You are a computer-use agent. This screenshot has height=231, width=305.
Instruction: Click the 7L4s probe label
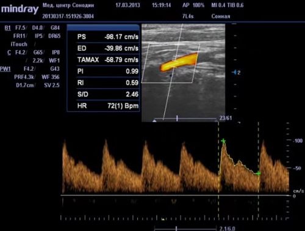(188, 16)
